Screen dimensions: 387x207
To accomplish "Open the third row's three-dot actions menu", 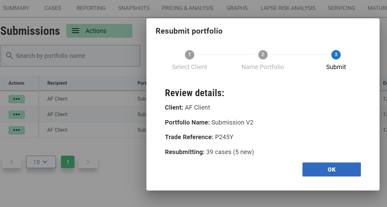I will [x=16, y=130].
